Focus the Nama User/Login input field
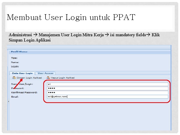This screenshot has width=180, height=135. (x=107, y=84)
